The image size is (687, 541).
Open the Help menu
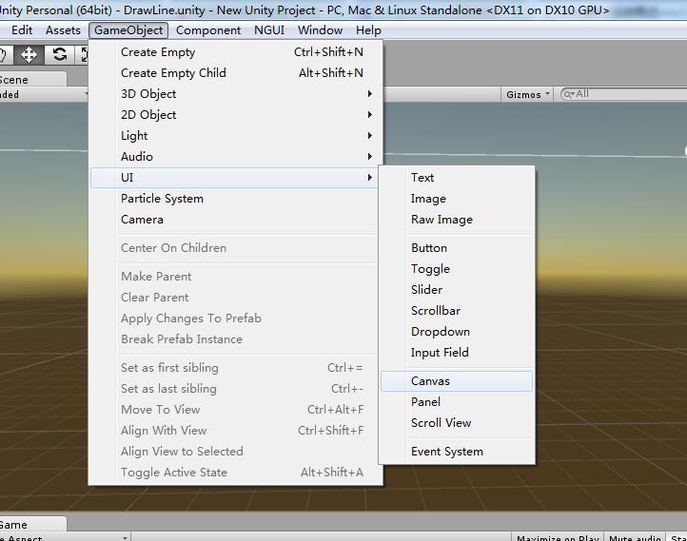368,30
